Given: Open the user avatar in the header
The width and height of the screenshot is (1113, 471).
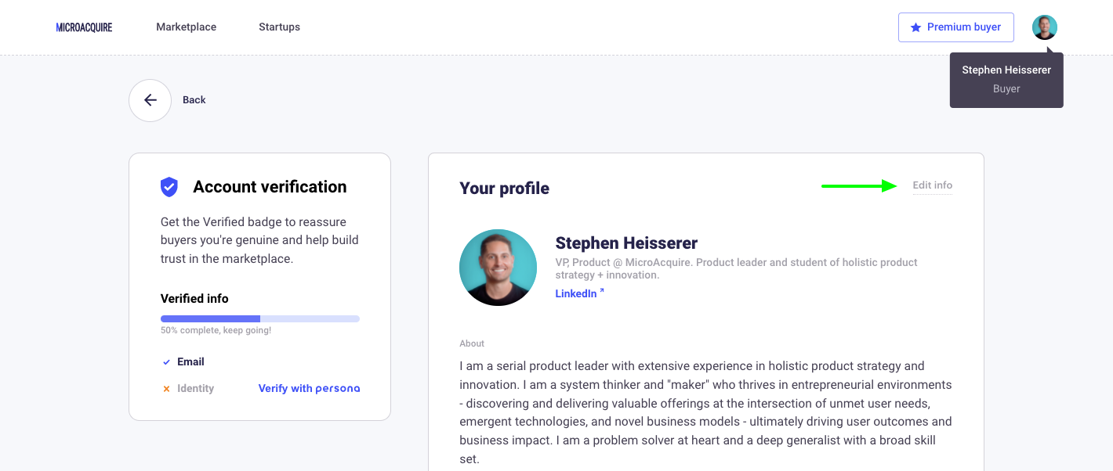Looking at the screenshot, I should (x=1045, y=27).
